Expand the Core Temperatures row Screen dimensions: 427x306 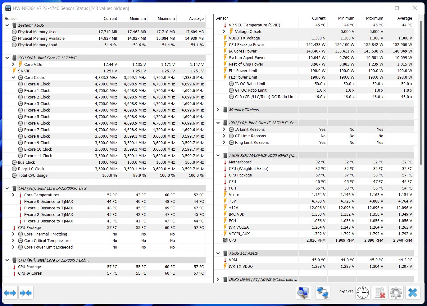[13, 195]
